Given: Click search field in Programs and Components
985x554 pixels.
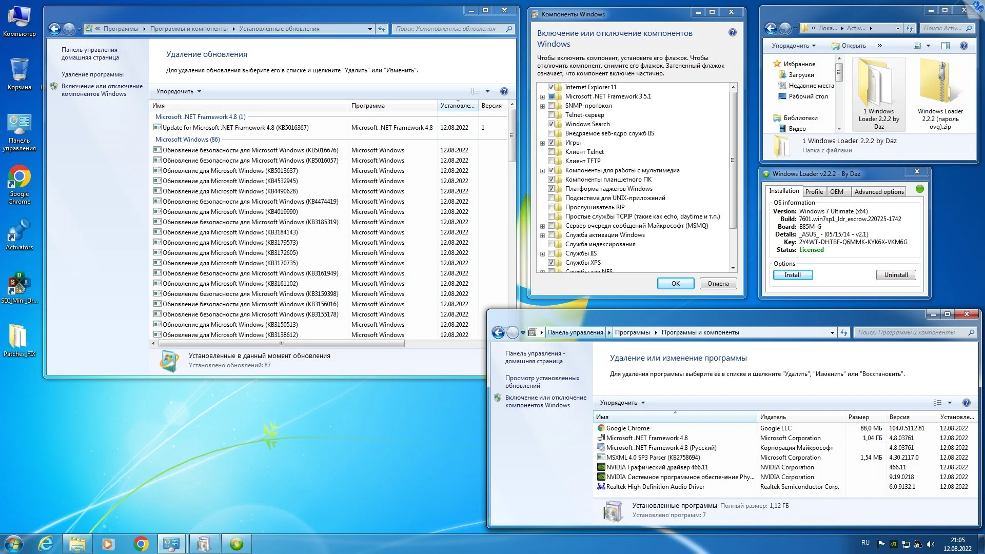Looking at the screenshot, I should coord(910,332).
